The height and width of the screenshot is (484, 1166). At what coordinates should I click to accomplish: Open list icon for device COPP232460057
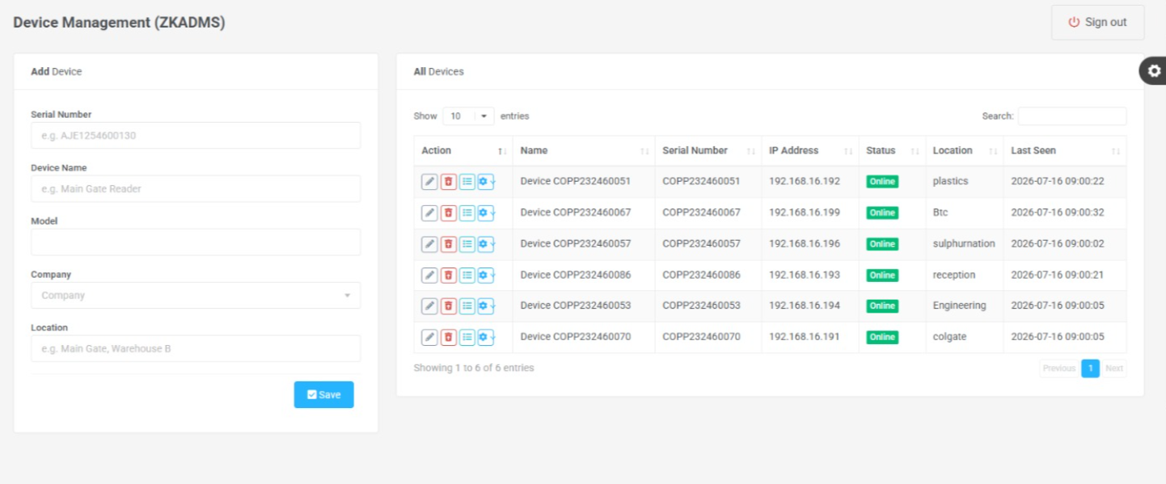coord(467,244)
